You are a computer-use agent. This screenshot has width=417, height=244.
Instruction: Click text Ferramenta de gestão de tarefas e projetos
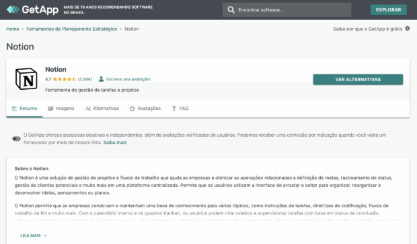92,90
